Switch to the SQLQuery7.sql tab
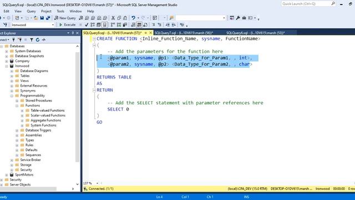The height and width of the screenshot is (200, 355). click(x=184, y=33)
